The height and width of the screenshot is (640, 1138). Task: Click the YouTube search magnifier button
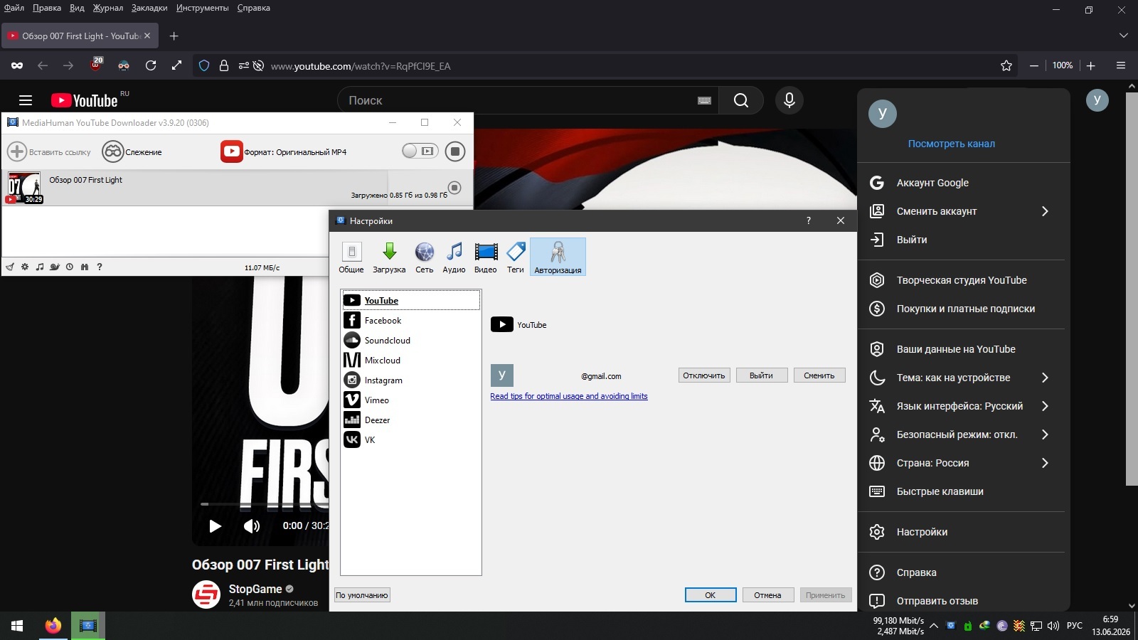point(741,100)
